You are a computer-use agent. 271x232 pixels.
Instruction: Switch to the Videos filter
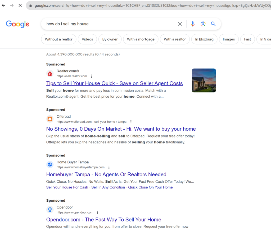click(x=87, y=39)
